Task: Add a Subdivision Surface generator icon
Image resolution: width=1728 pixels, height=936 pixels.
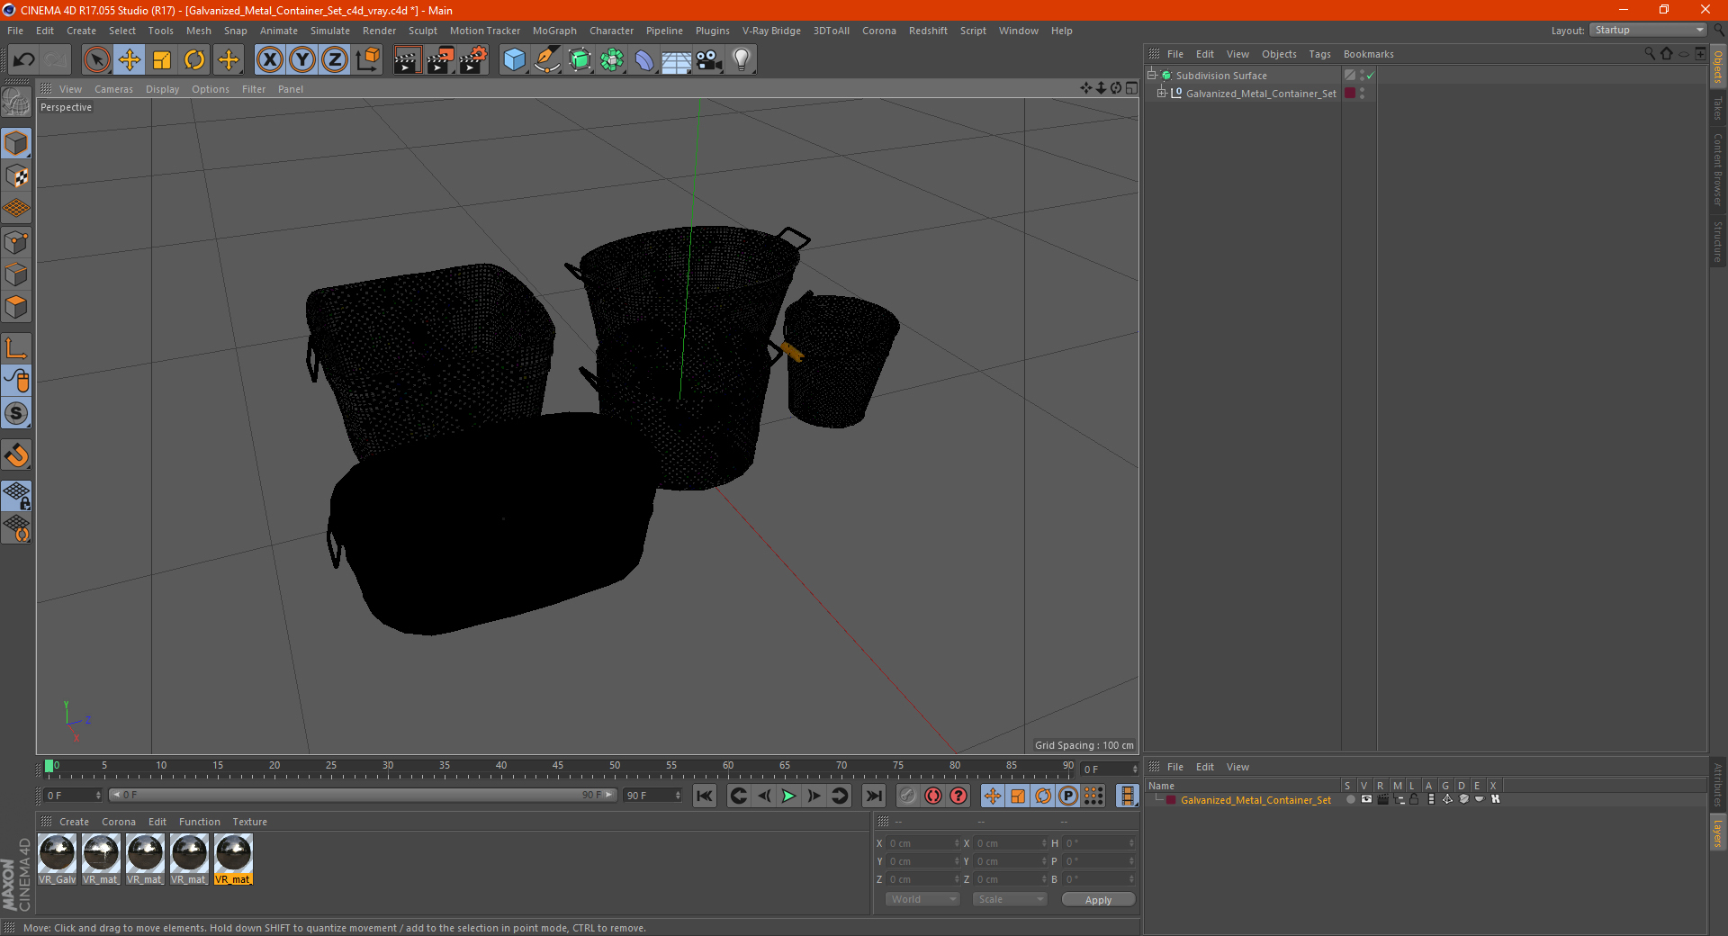Action: click(580, 60)
